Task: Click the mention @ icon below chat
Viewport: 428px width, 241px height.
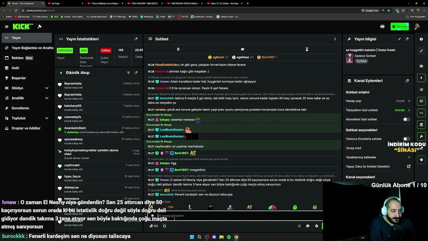Action: click(308, 226)
